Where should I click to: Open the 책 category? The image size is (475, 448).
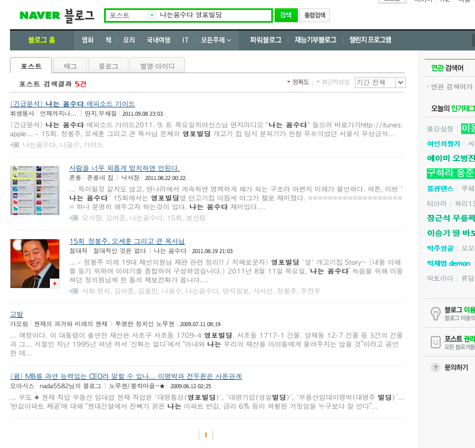tap(108, 40)
